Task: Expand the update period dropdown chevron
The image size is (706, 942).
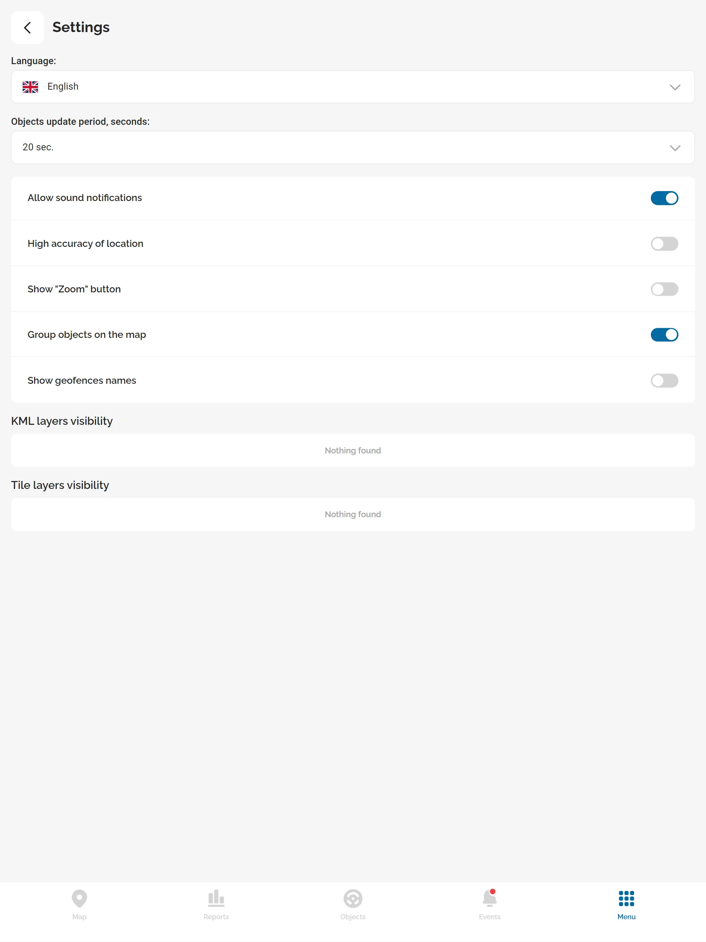Action: (675, 148)
